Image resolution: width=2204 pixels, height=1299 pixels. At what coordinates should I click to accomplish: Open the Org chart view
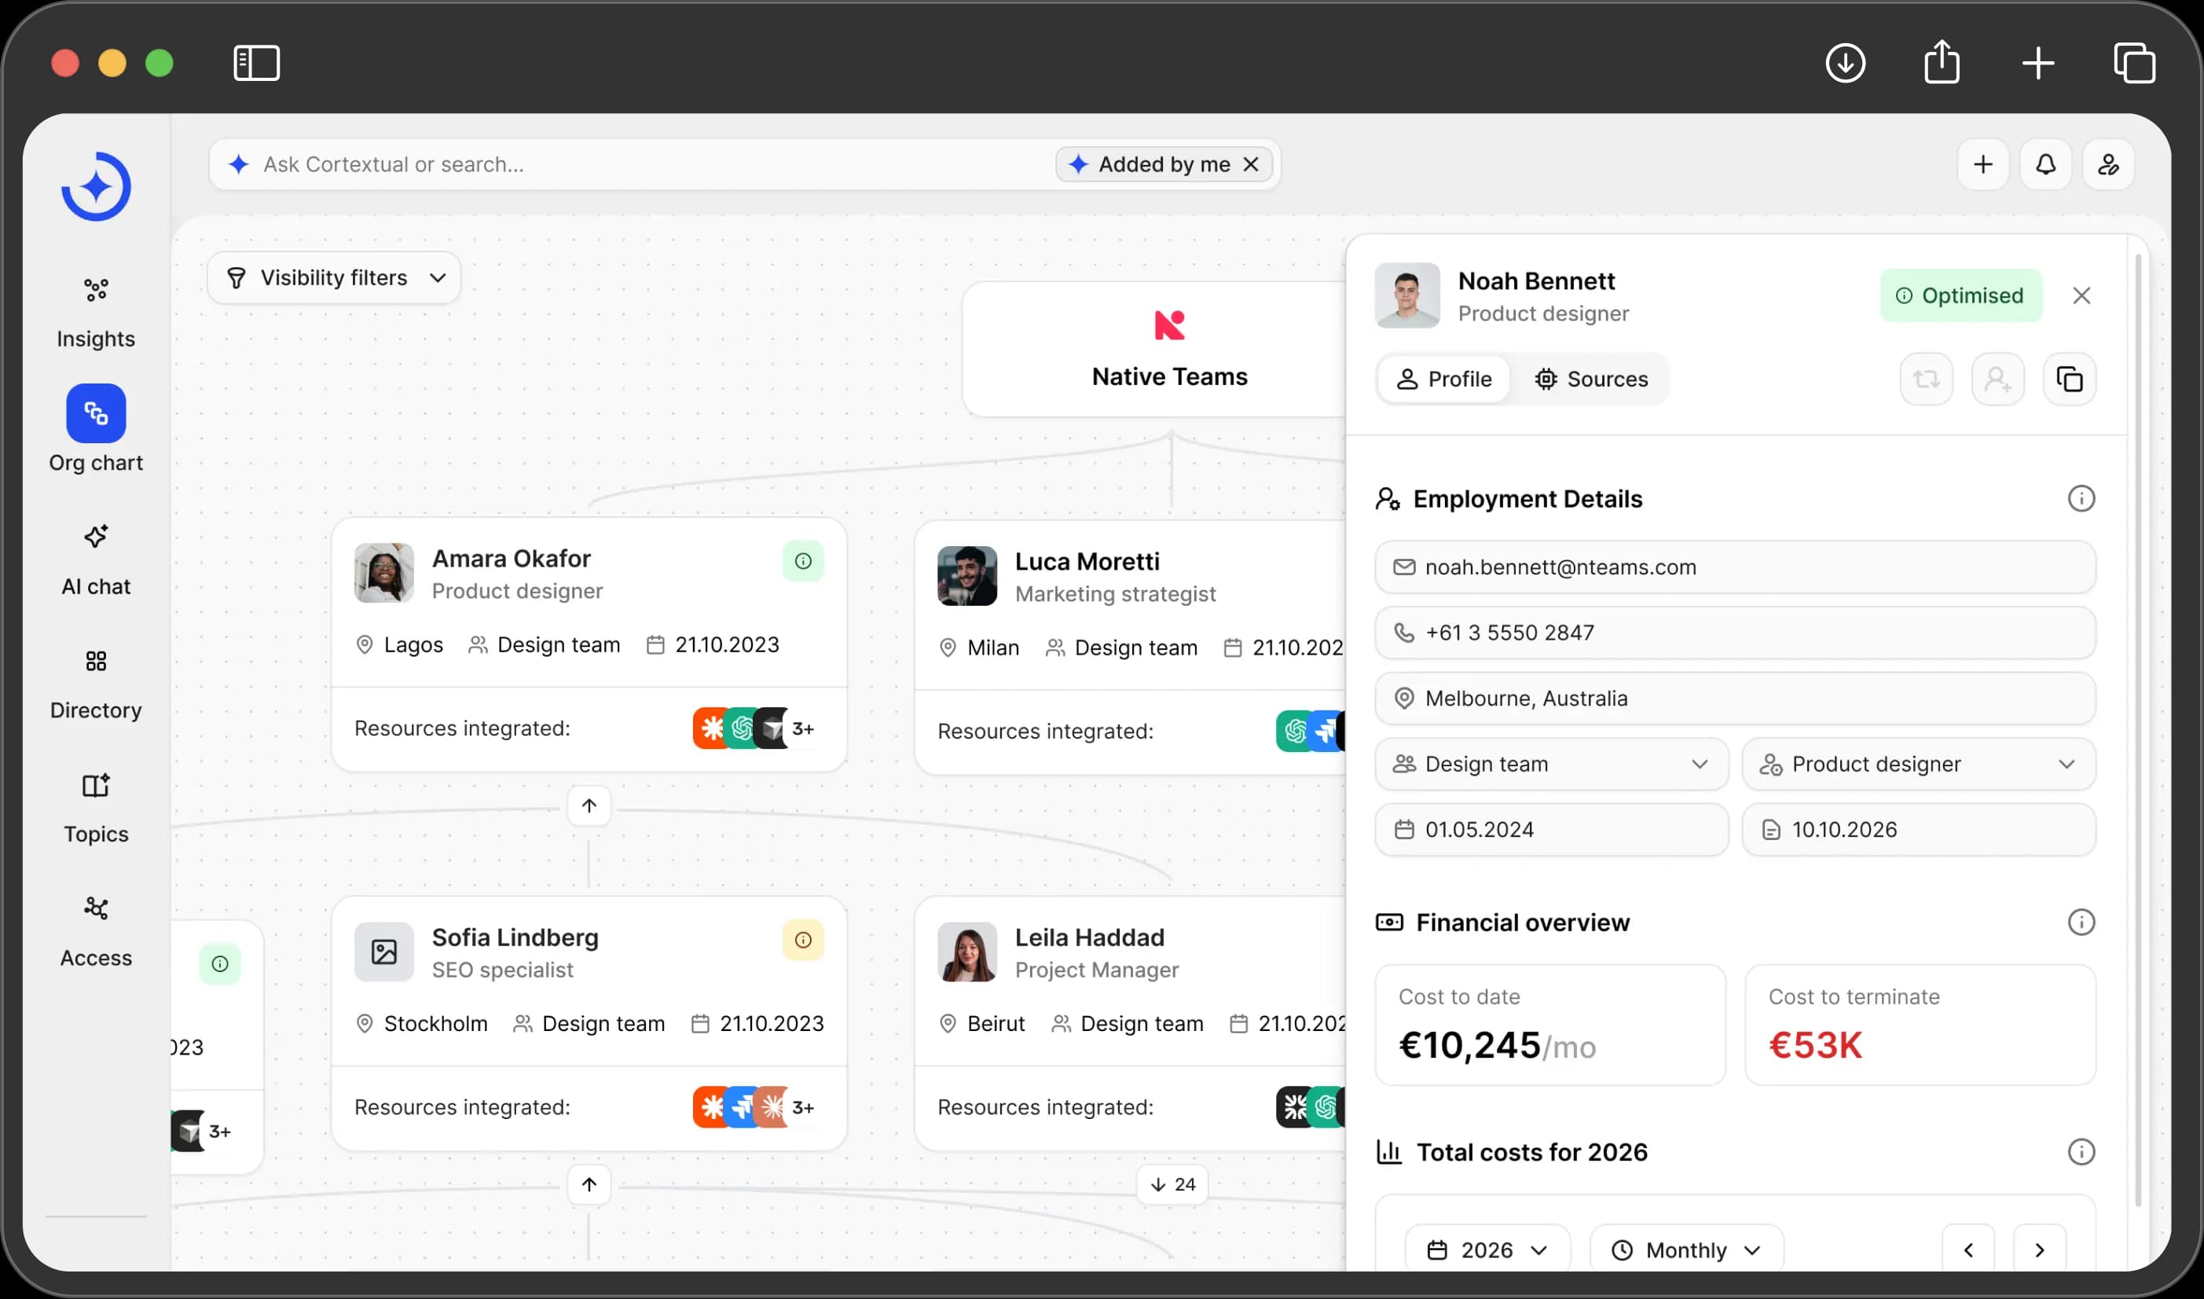95,429
